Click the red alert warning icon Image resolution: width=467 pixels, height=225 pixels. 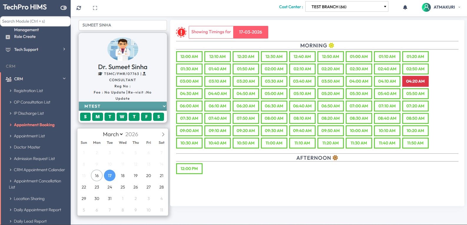[x=181, y=32]
